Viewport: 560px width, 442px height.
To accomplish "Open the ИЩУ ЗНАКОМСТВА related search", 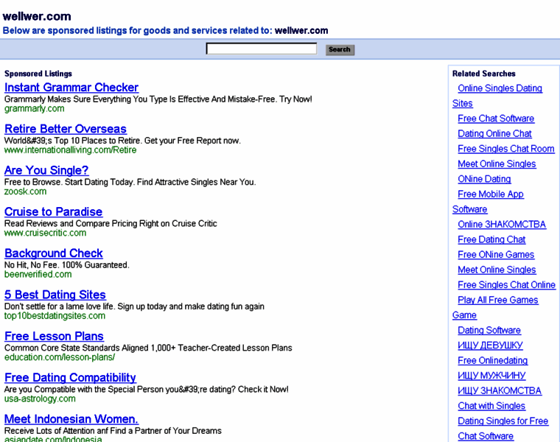I will pos(500,391).
